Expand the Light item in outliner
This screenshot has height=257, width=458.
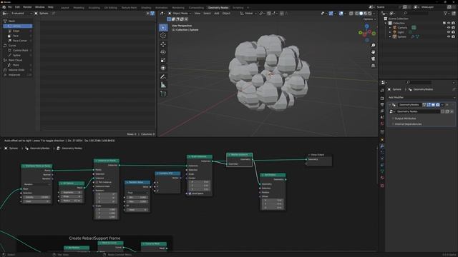(390, 32)
